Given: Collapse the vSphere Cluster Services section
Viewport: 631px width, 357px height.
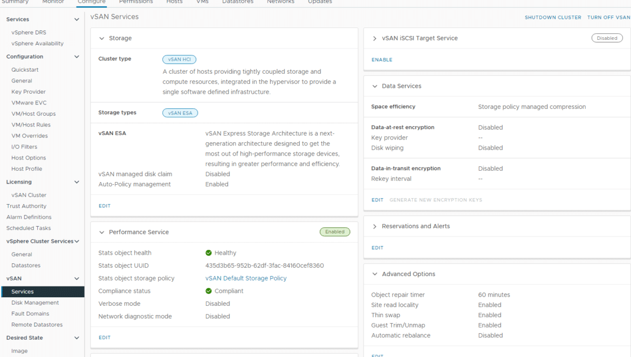Looking at the screenshot, I should point(77,241).
